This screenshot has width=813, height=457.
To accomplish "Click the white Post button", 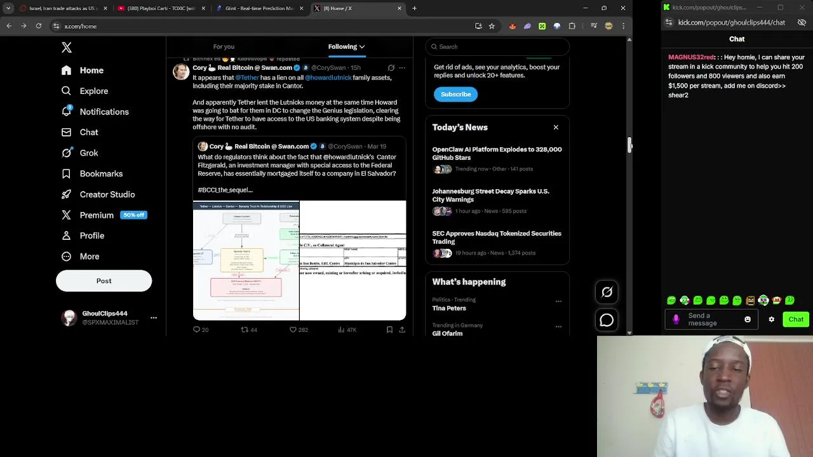I will coord(104,281).
